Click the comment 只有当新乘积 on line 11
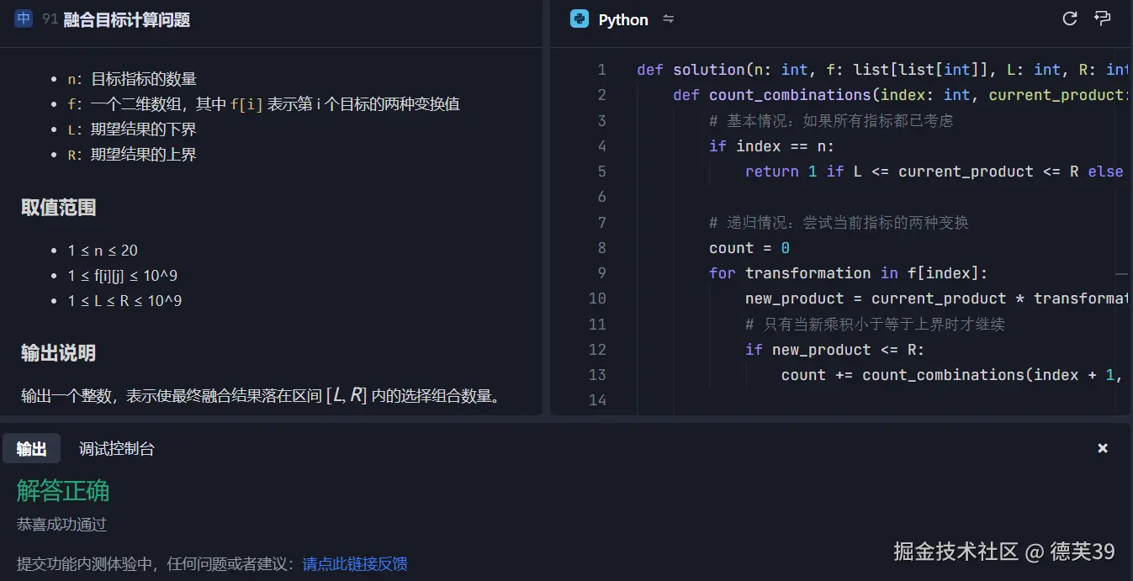The width and height of the screenshot is (1133, 581). click(875, 325)
